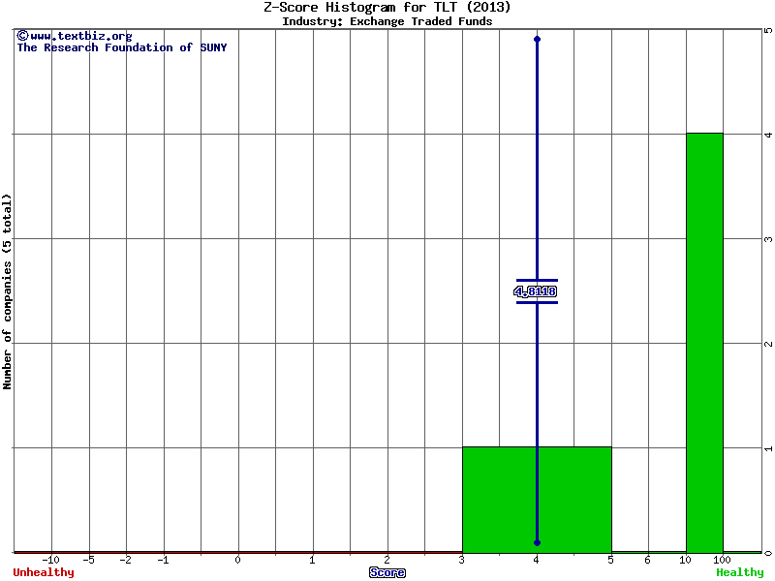The height and width of the screenshot is (581, 775).
Task: Click the green bar spanning scores 3 to 5
Action: (x=538, y=500)
